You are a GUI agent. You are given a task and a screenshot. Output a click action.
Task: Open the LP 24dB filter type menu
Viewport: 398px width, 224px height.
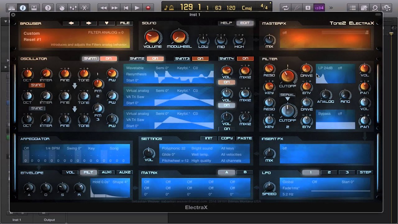point(326,68)
